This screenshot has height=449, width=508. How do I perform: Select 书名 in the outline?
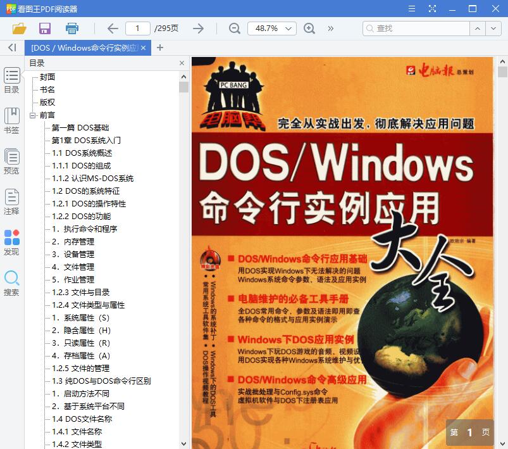point(47,89)
